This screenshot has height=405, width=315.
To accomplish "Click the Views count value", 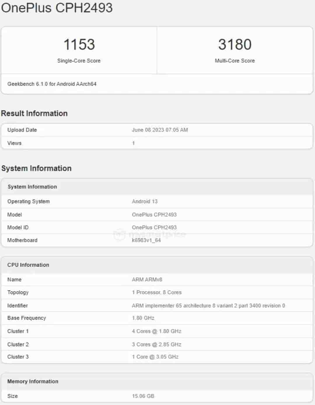I will point(133,143).
